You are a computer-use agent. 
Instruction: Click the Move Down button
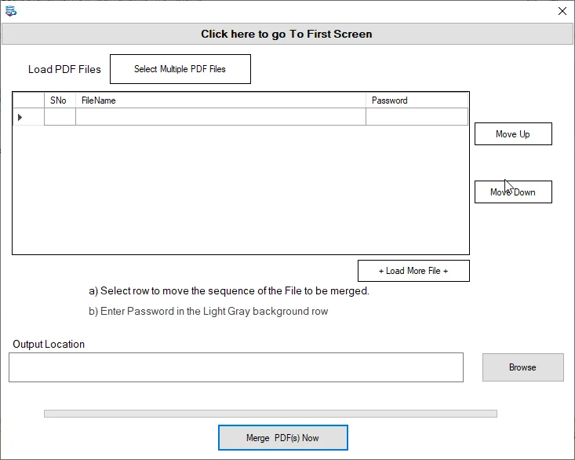pyautogui.click(x=513, y=192)
